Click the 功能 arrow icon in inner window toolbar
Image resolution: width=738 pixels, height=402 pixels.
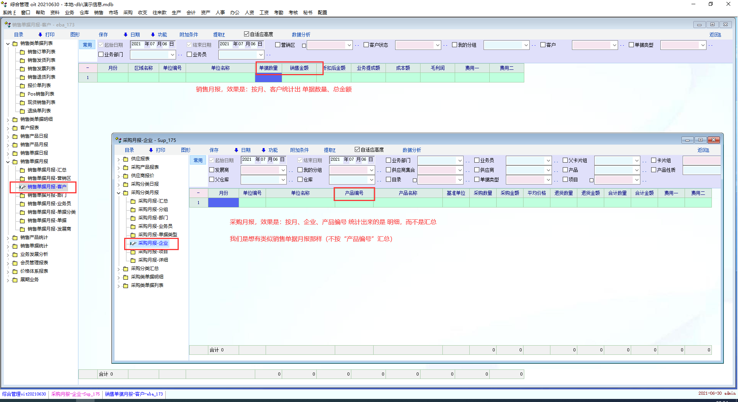pyautogui.click(x=264, y=150)
